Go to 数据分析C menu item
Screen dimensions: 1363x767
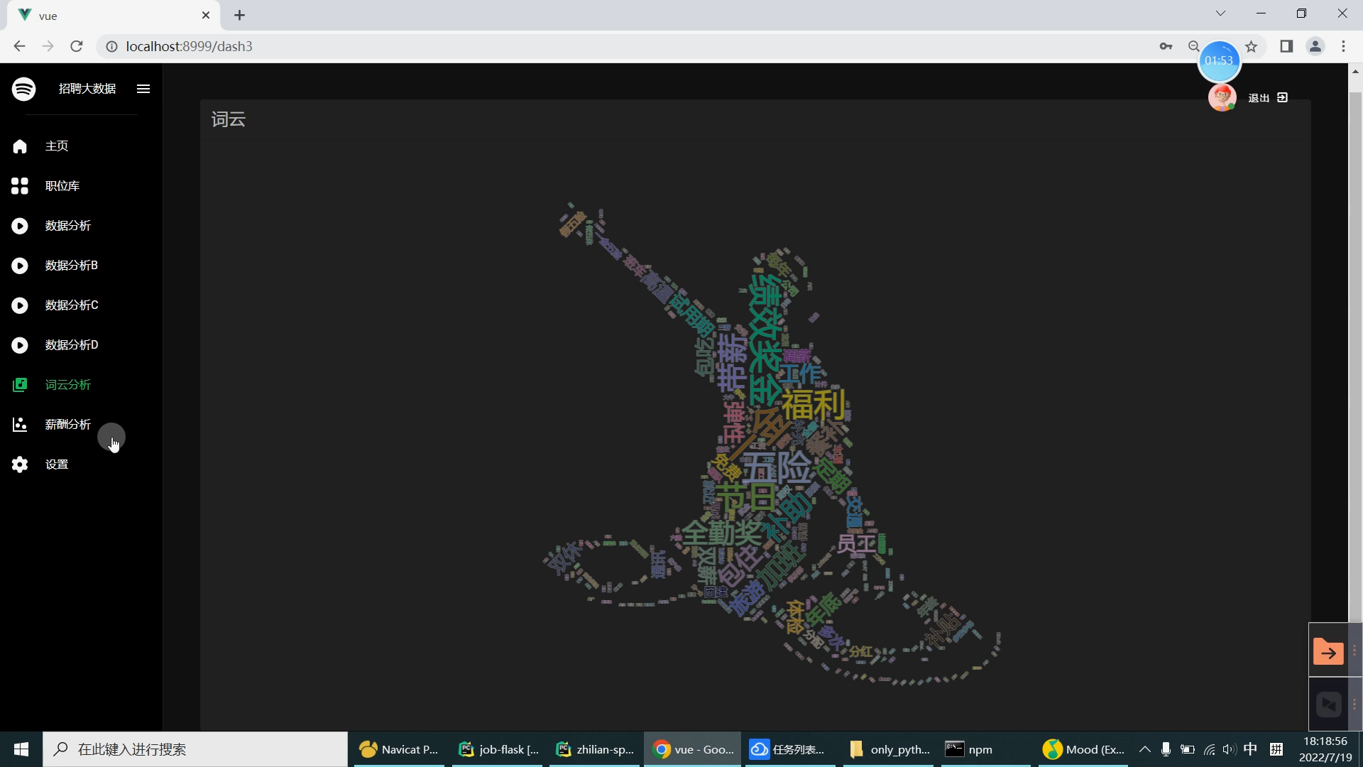72,305
